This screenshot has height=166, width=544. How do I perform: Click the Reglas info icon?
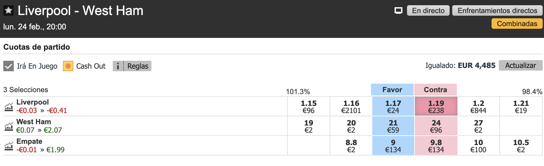pyautogui.click(x=118, y=66)
